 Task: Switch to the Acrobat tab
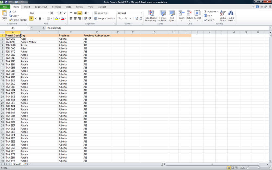102,7
